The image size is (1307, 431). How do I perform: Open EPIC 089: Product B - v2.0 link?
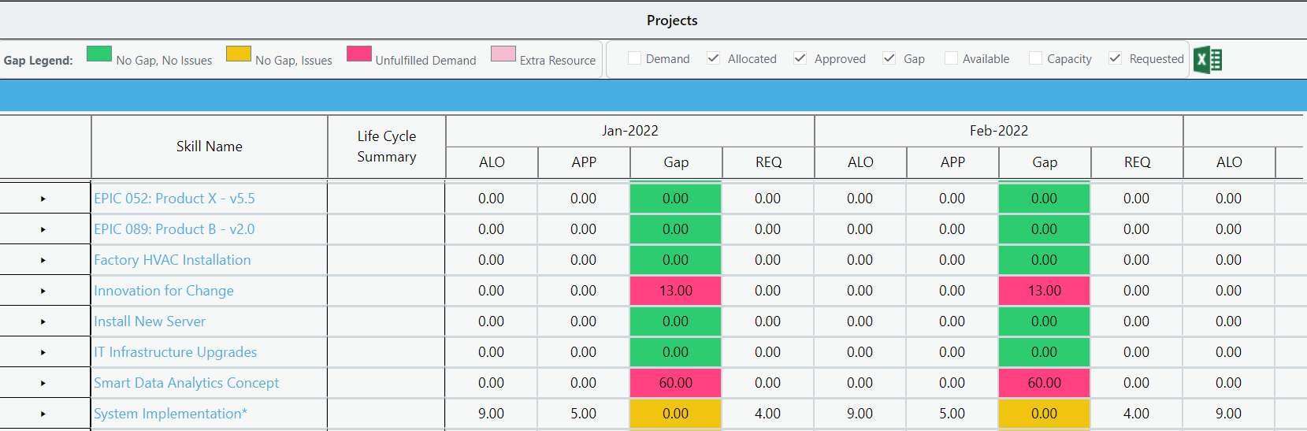(174, 229)
